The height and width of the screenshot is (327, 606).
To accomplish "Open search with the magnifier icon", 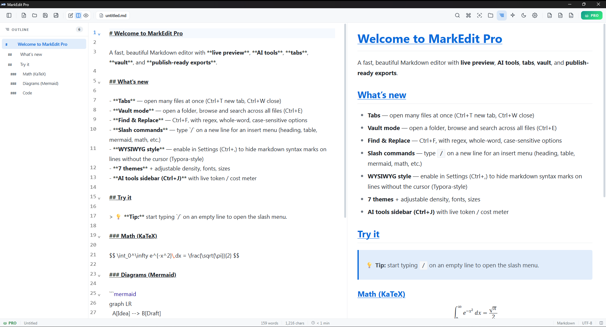I will pos(457,15).
